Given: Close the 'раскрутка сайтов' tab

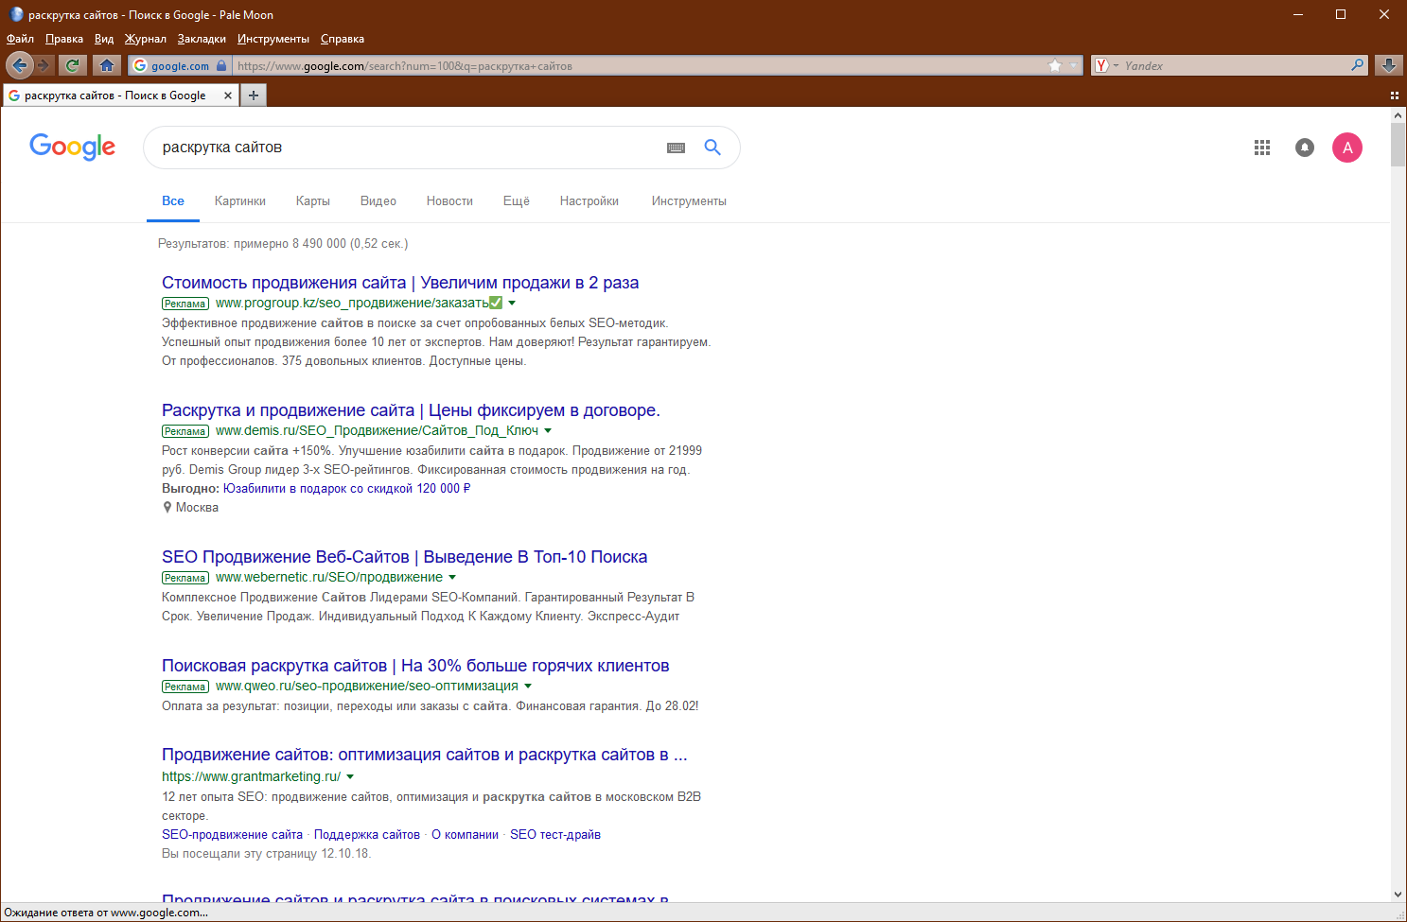Looking at the screenshot, I should pyautogui.click(x=228, y=96).
